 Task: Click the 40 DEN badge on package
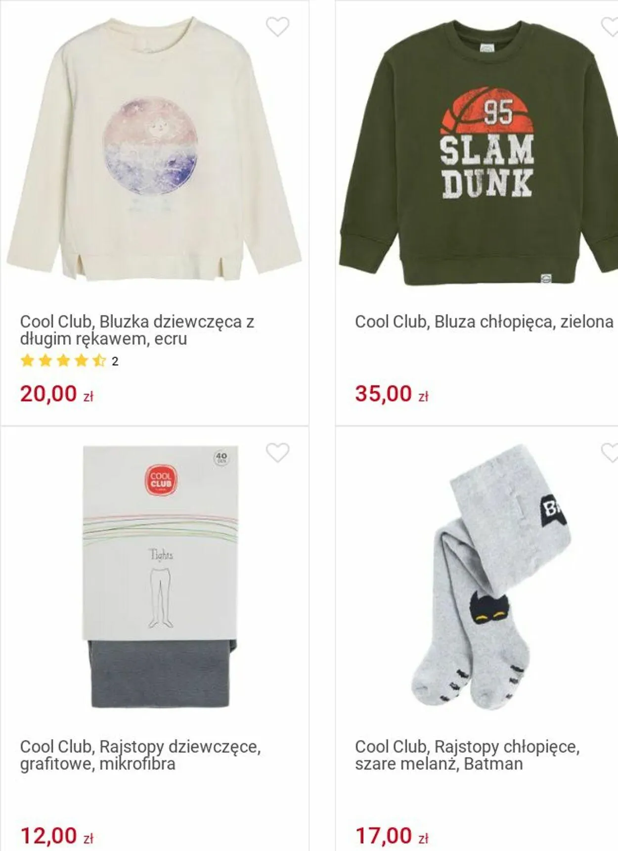(221, 457)
